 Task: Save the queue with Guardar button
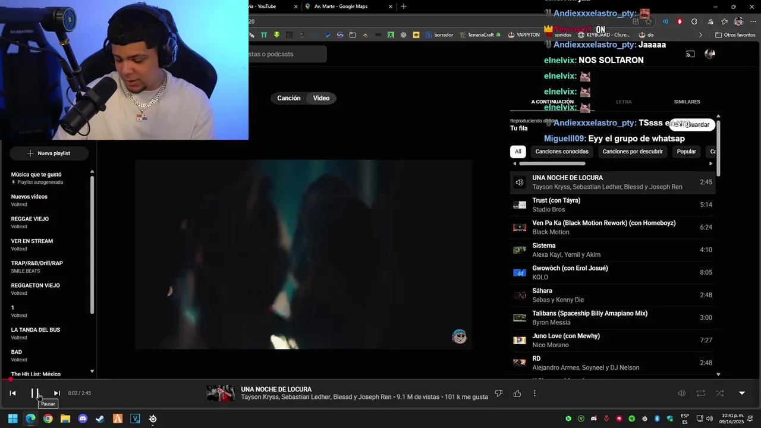(x=693, y=125)
